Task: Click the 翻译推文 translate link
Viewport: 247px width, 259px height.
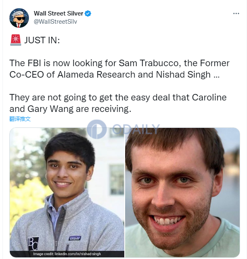Action: (x=20, y=119)
